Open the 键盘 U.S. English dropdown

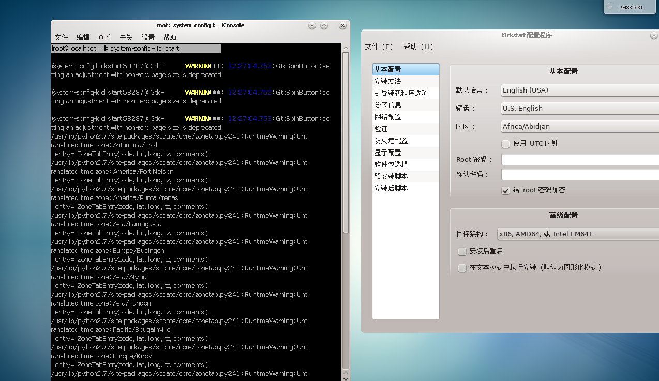point(579,108)
